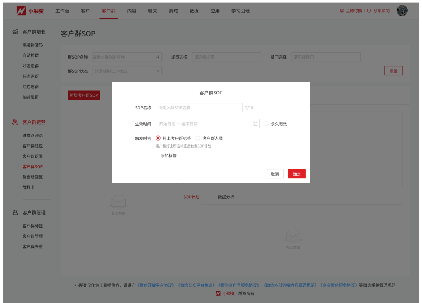Switch to the 数据分析 tab
The width and height of the screenshot is (422, 303).
click(x=226, y=197)
